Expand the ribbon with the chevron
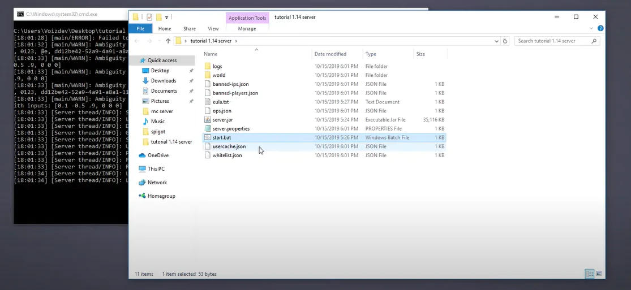The image size is (631, 290). click(592, 28)
